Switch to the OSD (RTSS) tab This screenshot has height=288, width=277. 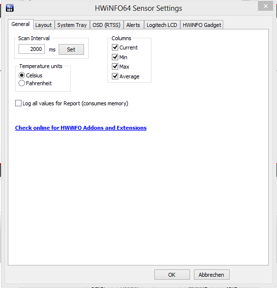(107, 25)
